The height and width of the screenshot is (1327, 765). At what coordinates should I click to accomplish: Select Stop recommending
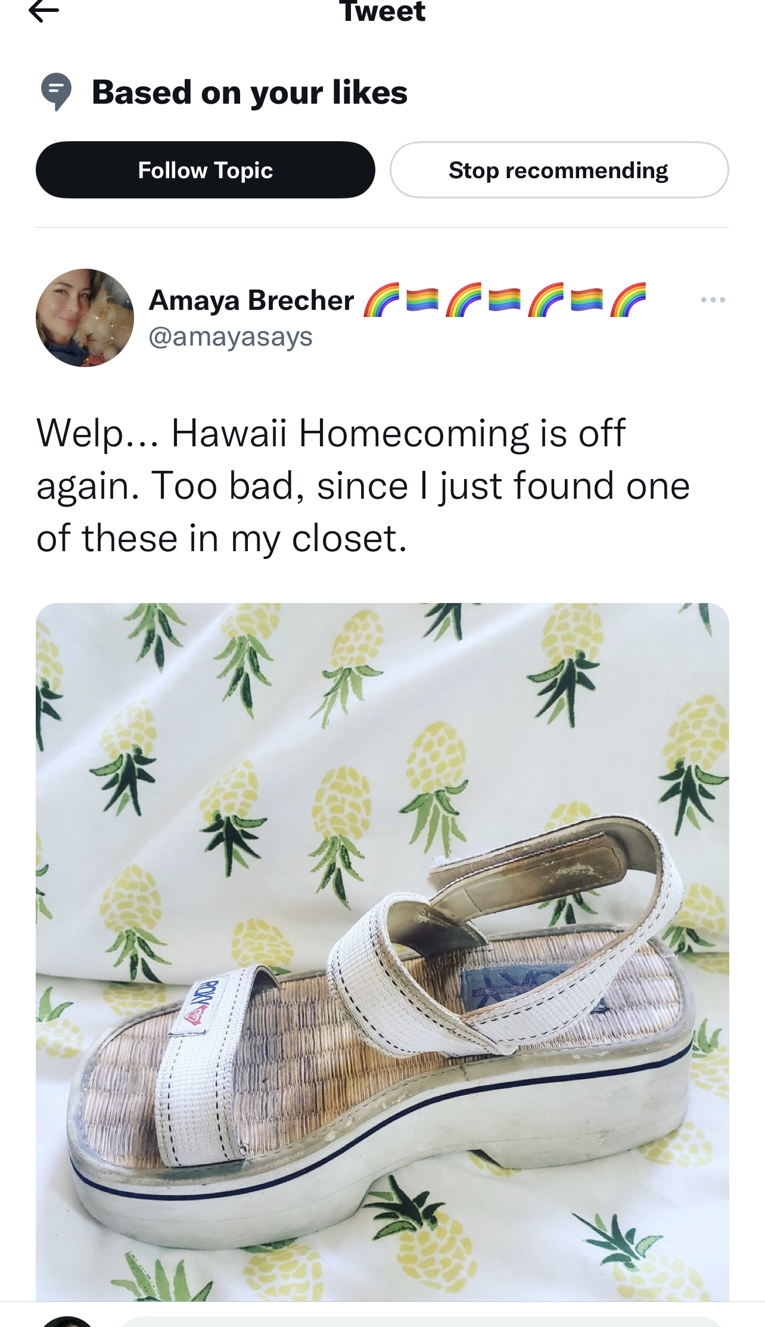point(559,170)
